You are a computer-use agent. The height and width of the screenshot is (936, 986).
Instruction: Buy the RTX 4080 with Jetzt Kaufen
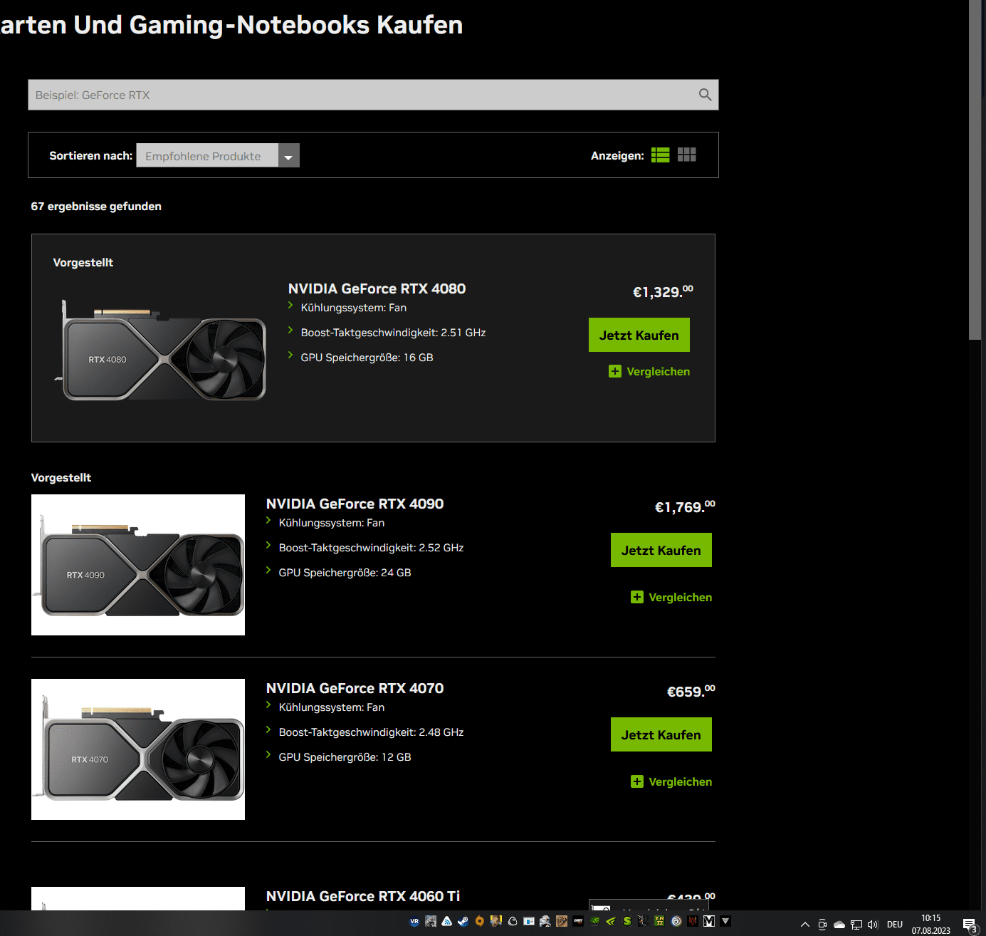pos(639,335)
